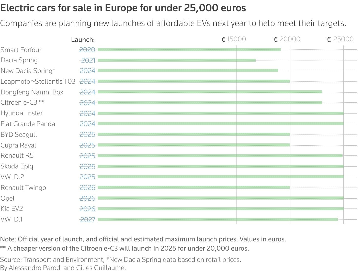The width and height of the screenshot is (363, 271).
Task: Select the Leapmotor-Stellantis T03 car name
Action: (38, 81)
